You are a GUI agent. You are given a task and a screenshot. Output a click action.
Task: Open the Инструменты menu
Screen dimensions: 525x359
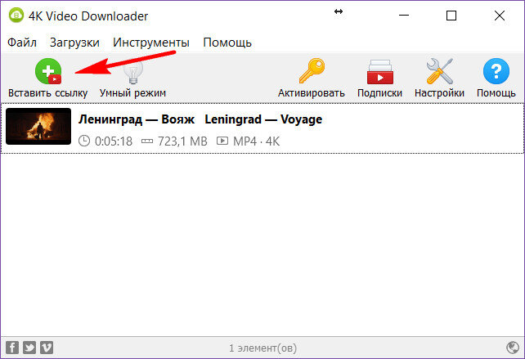point(151,43)
